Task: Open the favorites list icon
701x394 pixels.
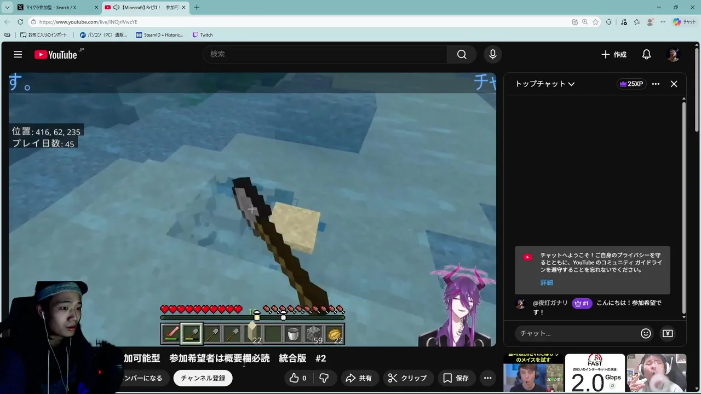Action: [636, 22]
